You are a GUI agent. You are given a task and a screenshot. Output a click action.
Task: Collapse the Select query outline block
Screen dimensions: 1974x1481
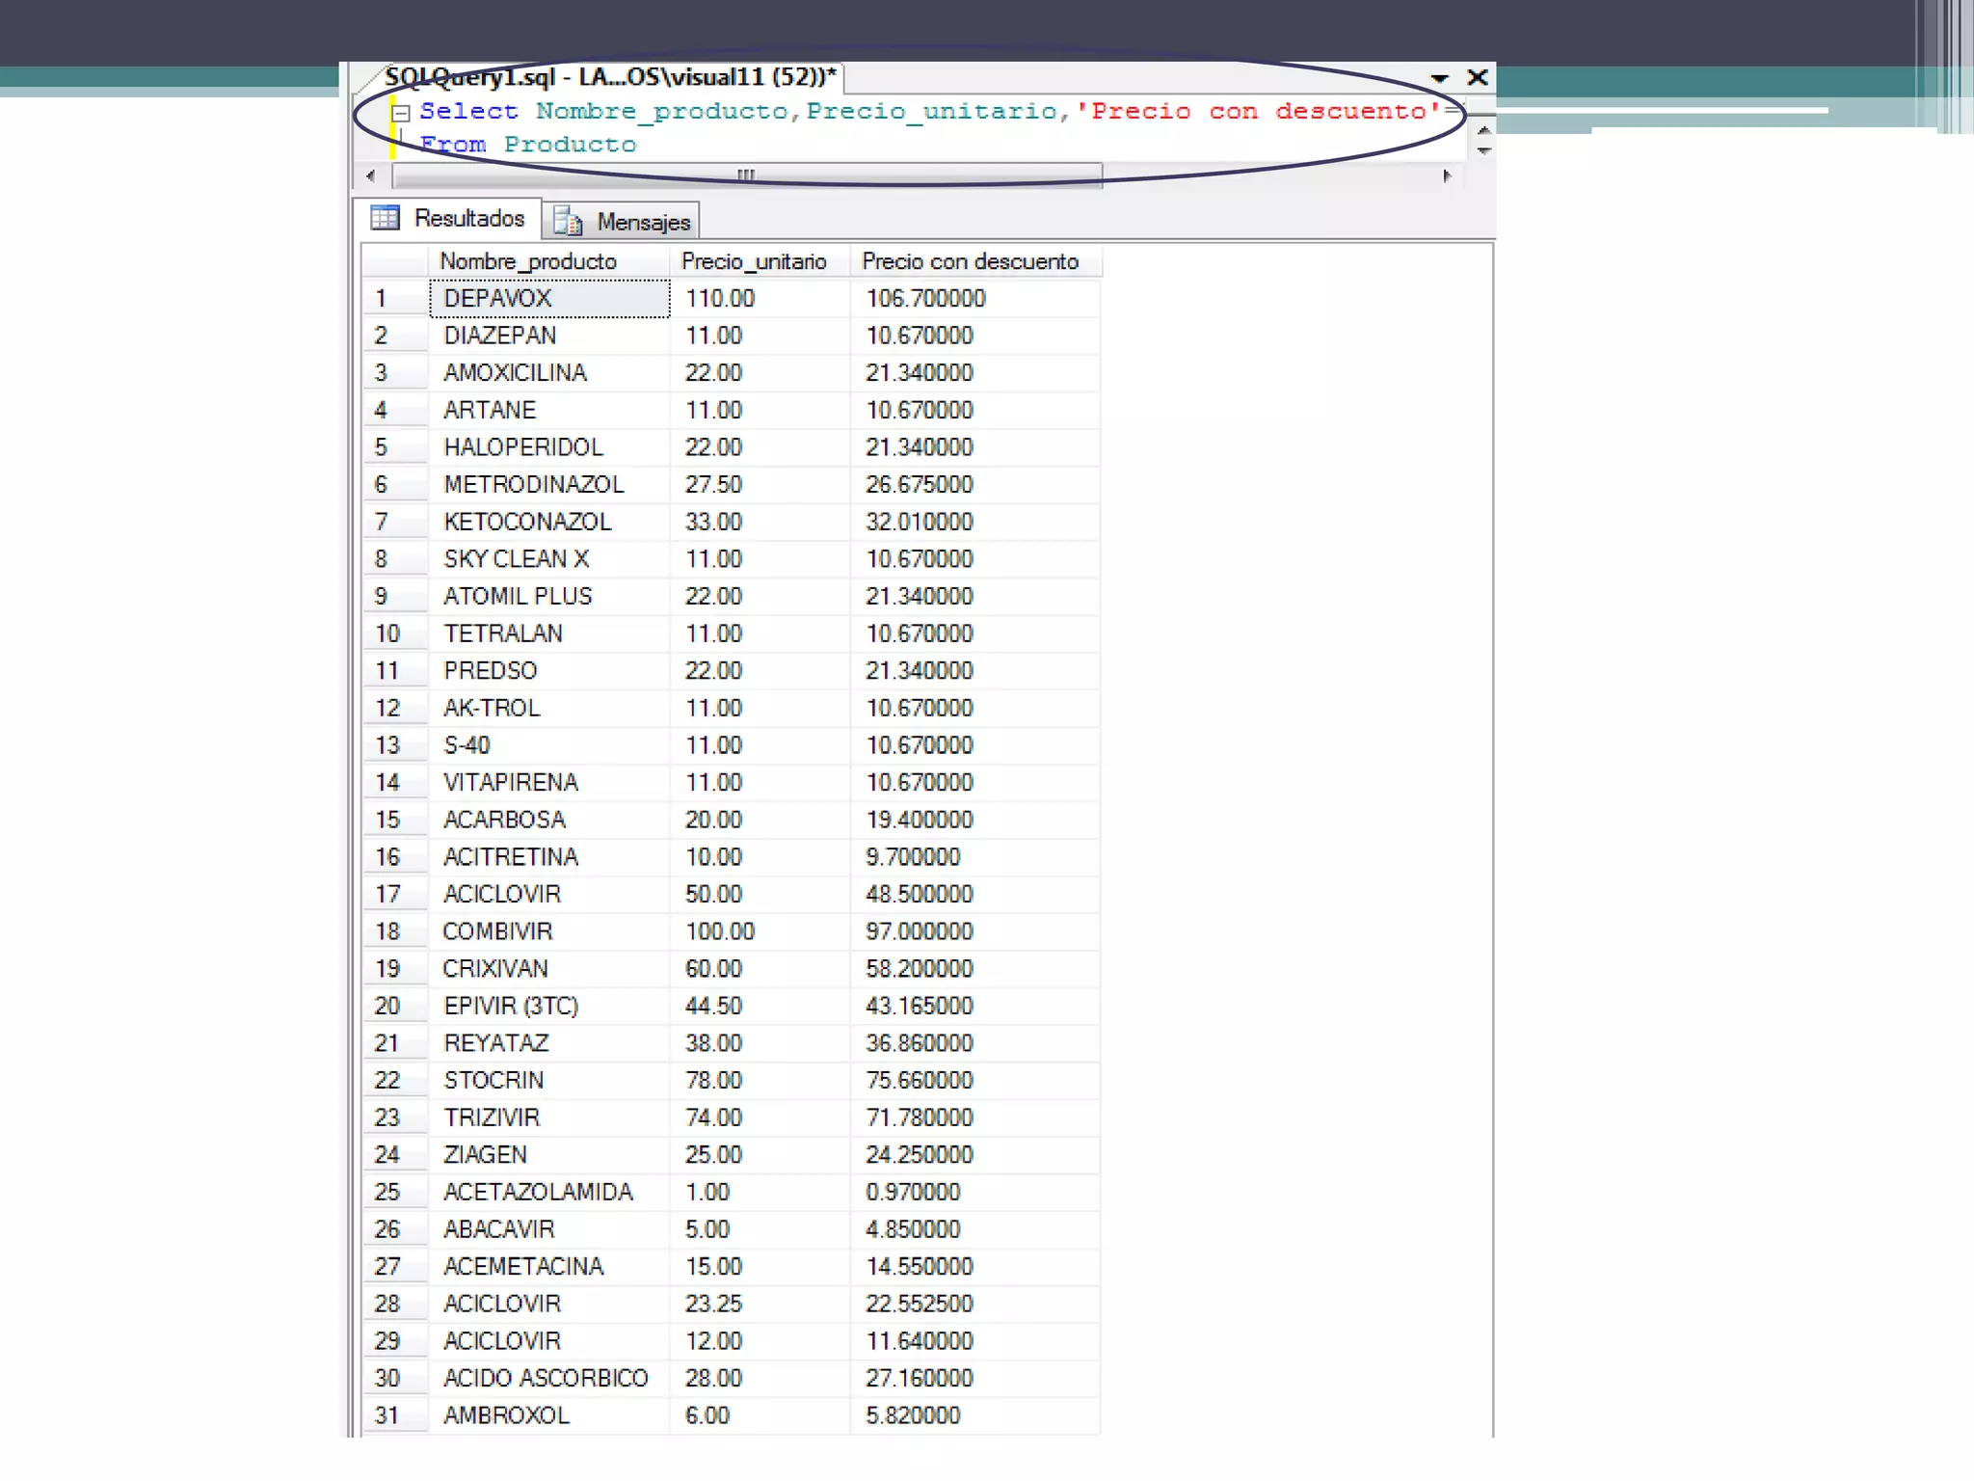tap(402, 113)
